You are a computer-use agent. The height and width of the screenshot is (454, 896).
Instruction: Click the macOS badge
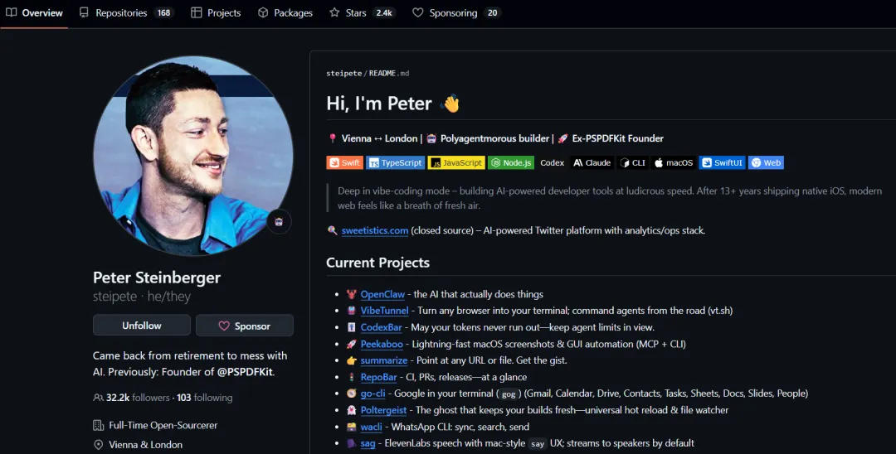[x=673, y=162]
